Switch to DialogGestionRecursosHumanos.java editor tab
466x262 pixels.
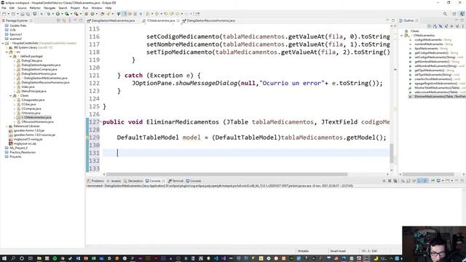tap(209, 20)
